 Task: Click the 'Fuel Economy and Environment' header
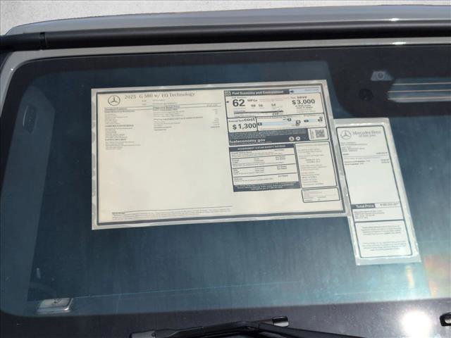(257, 92)
